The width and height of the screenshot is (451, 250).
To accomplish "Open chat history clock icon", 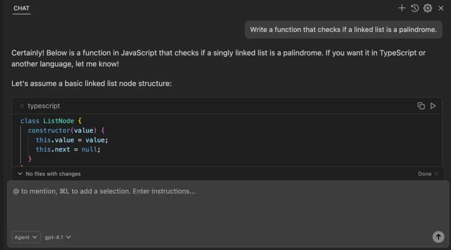I will (415, 8).
